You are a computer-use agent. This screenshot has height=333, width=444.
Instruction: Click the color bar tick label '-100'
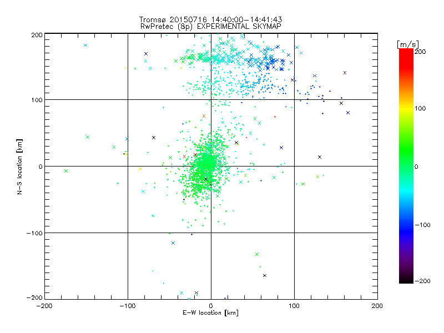(x=422, y=225)
